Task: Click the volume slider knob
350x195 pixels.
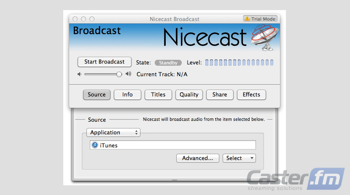Action: 119,74
